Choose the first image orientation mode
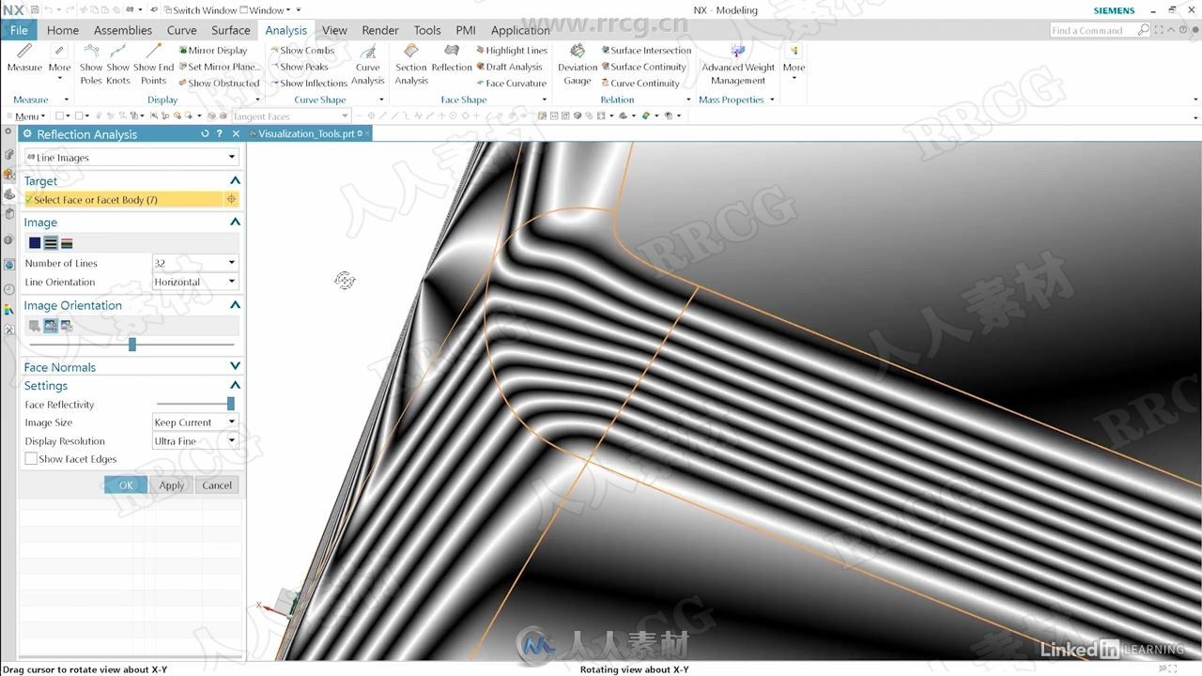Viewport: 1202px width, 676px height. tap(35, 326)
